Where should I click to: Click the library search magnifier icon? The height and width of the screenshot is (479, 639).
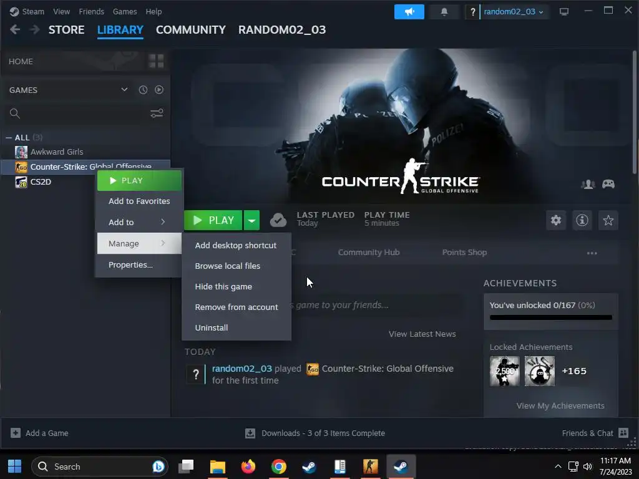tap(15, 114)
